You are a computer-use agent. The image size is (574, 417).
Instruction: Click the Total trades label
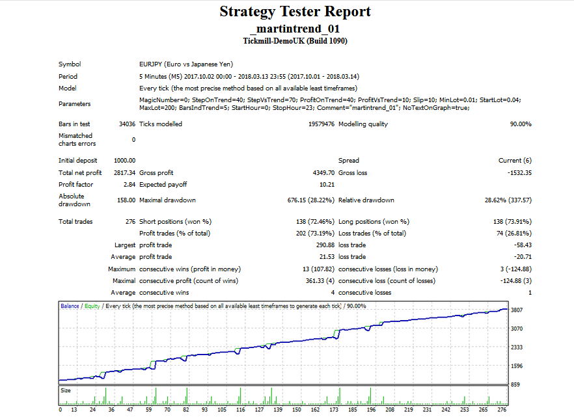click(x=75, y=221)
